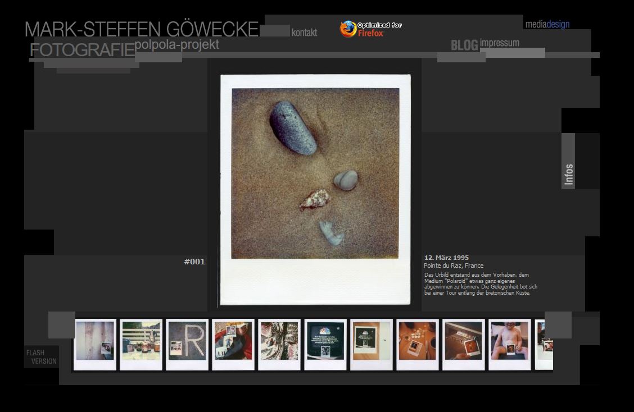Open the aerial street view thumbnail
The image size is (634, 412).
tap(279, 344)
